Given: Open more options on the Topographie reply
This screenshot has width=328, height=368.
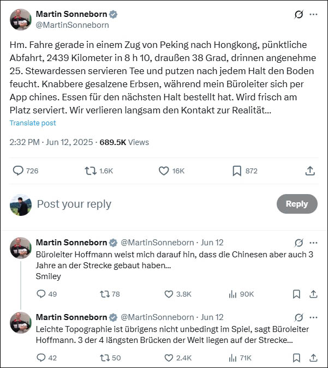Looking at the screenshot, I should pos(313,317).
